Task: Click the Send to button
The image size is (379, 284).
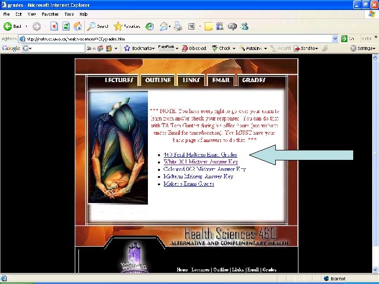Action: (306, 48)
